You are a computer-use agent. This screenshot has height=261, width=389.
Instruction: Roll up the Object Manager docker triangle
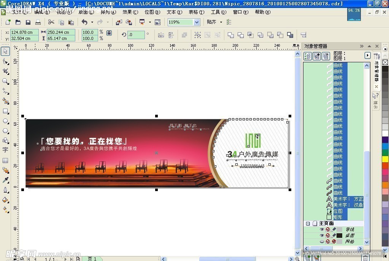click(x=369, y=46)
